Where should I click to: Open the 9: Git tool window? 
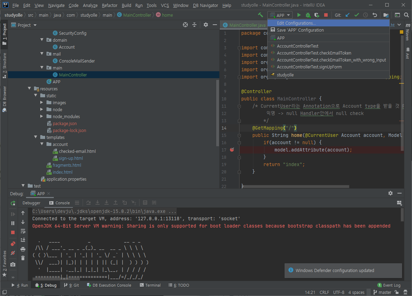point(72,285)
